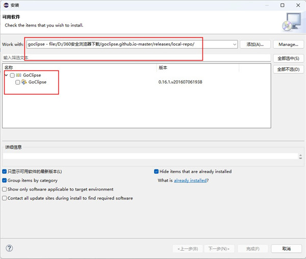Collapse the GoClipse tree category
Screen dimensions: 306x259
coord(6,75)
